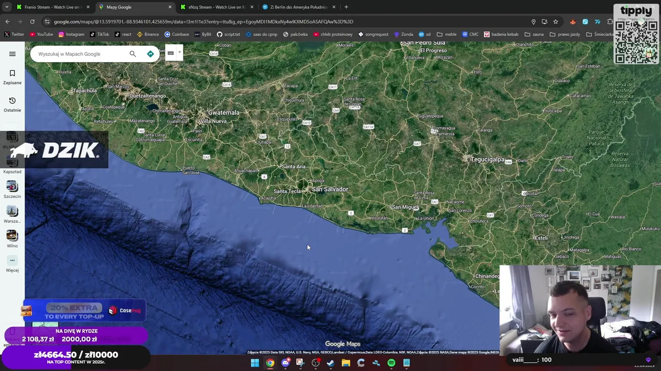Open the Zonda bookmark
The width and height of the screenshot is (661, 371).
click(403, 34)
